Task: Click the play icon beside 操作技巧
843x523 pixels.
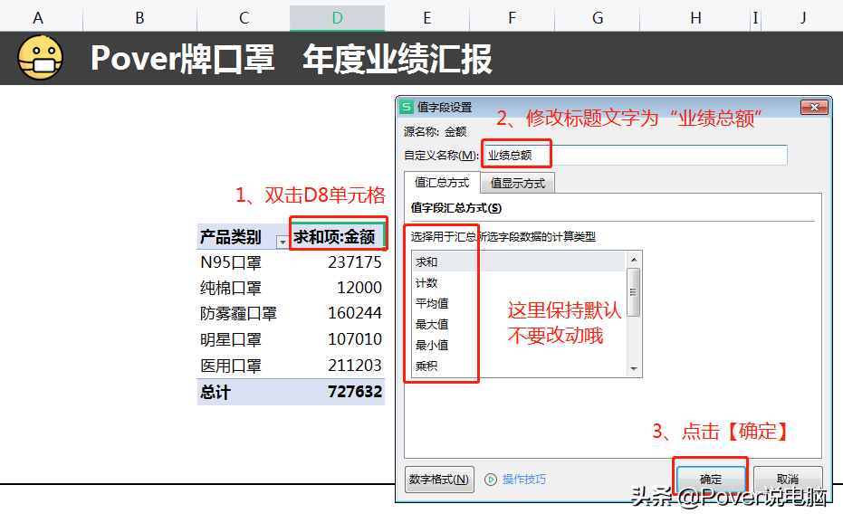Action: (x=491, y=480)
